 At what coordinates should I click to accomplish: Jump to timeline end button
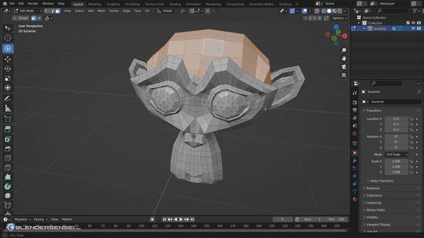coord(192,219)
